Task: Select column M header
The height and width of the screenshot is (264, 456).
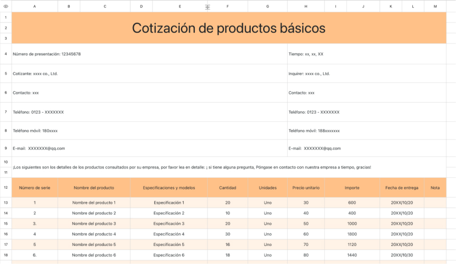Action: tap(435, 6)
